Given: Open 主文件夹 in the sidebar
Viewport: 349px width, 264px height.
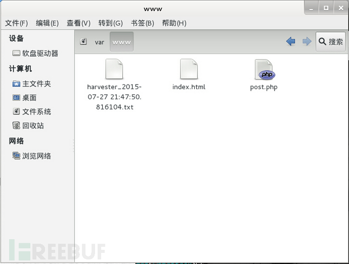Looking at the screenshot, I should 36,83.
